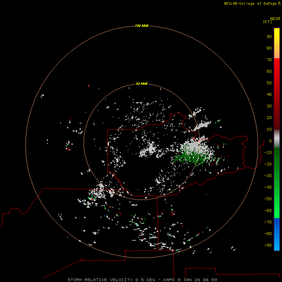Click the -40 value on the velocity scale
The width and height of the screenshot is (282, 282).
click(268, 187)
